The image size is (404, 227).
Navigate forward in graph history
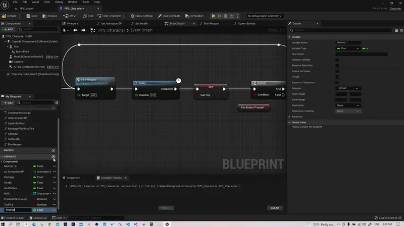pyautogui.click(x=83, y=30)
